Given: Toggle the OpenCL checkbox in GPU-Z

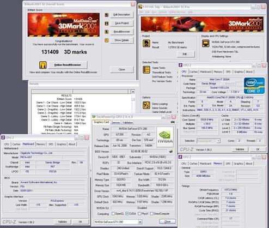Looking at the screenshot, I should (x=113, y=213).
